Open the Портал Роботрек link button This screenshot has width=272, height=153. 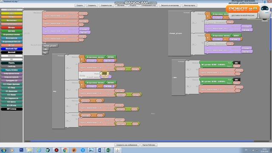click(149, 145)
